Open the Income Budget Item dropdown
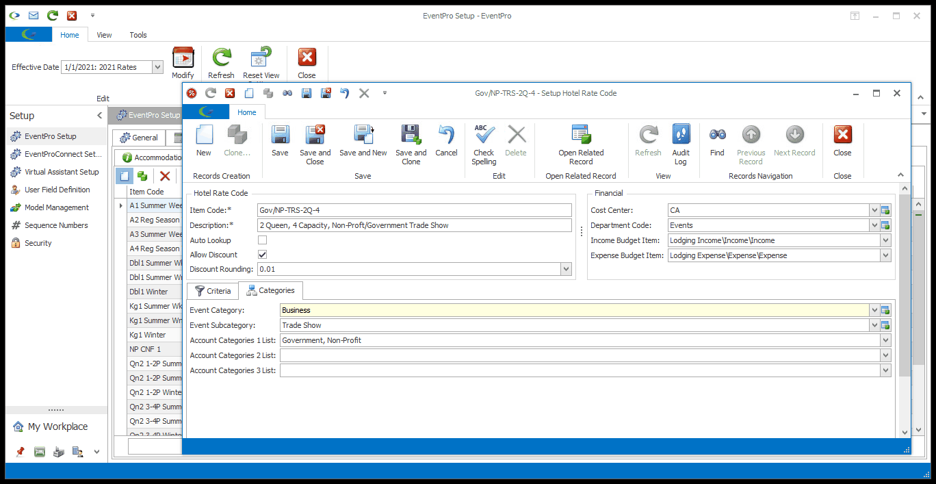This screenshot has height=484, width=936. coord(886,240)
